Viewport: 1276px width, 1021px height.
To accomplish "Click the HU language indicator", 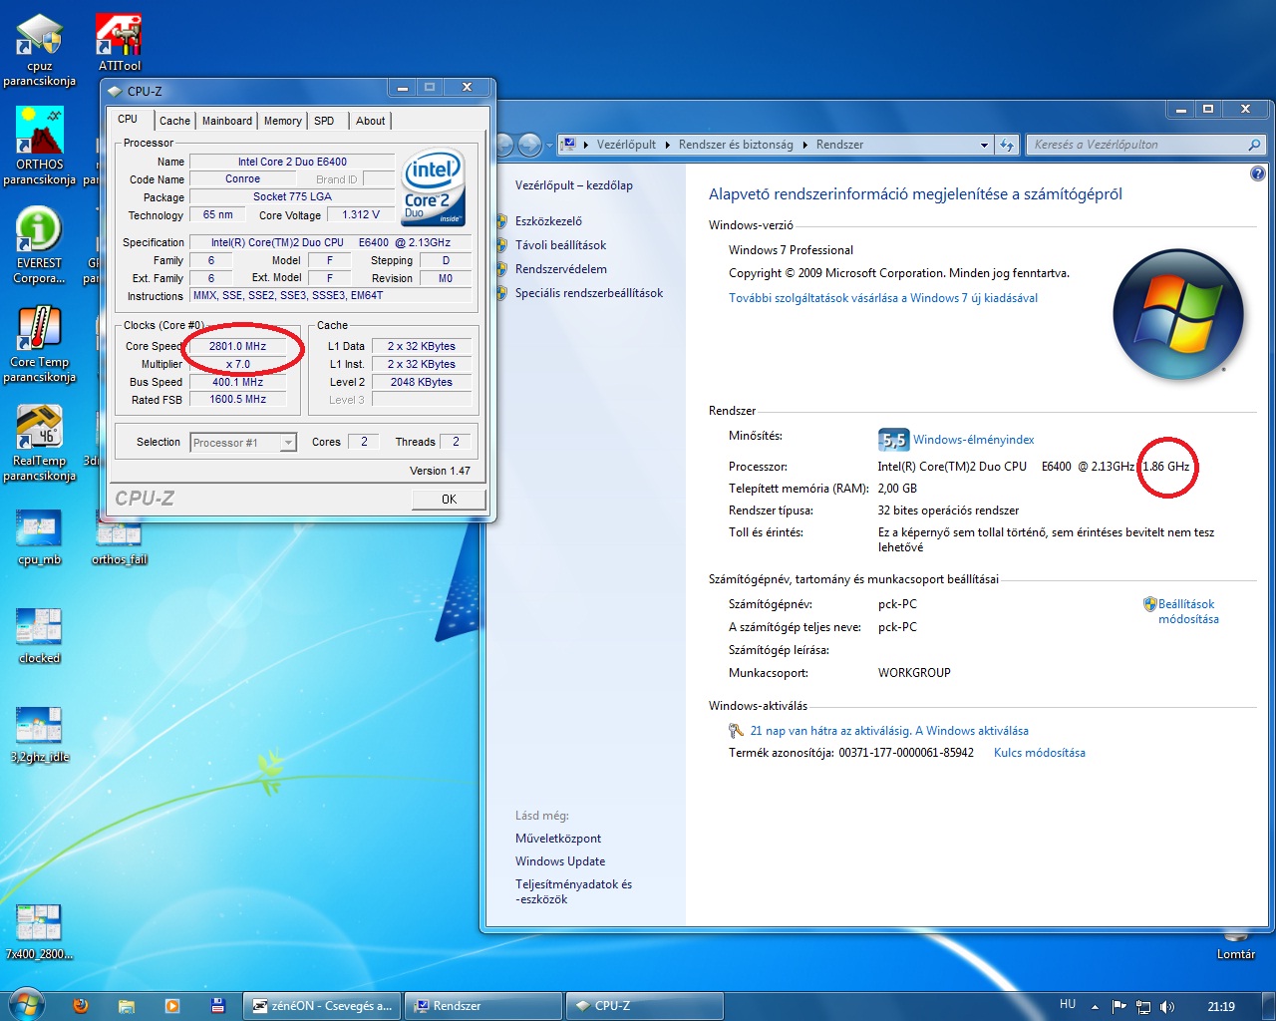I will [x=1068, y=1005].
